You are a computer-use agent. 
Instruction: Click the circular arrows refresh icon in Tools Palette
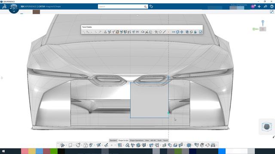point(191,32)
